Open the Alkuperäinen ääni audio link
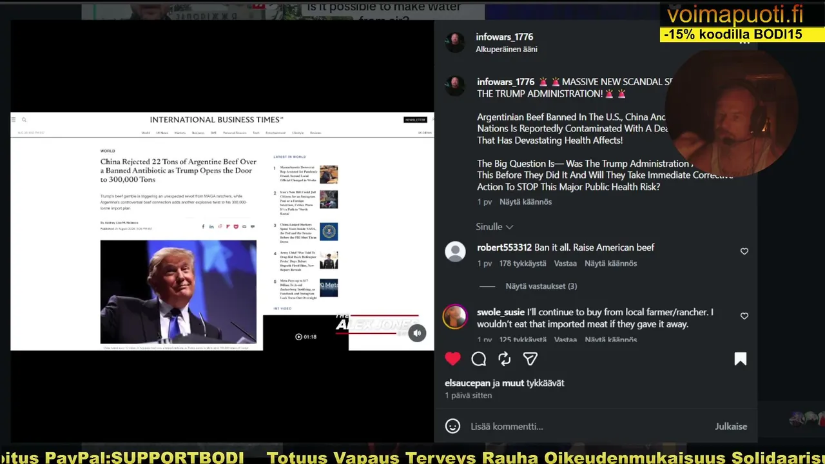The height and width of the screenshot is (464, 825). [x=507, y=49]
